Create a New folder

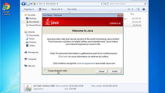coord(72,9)
